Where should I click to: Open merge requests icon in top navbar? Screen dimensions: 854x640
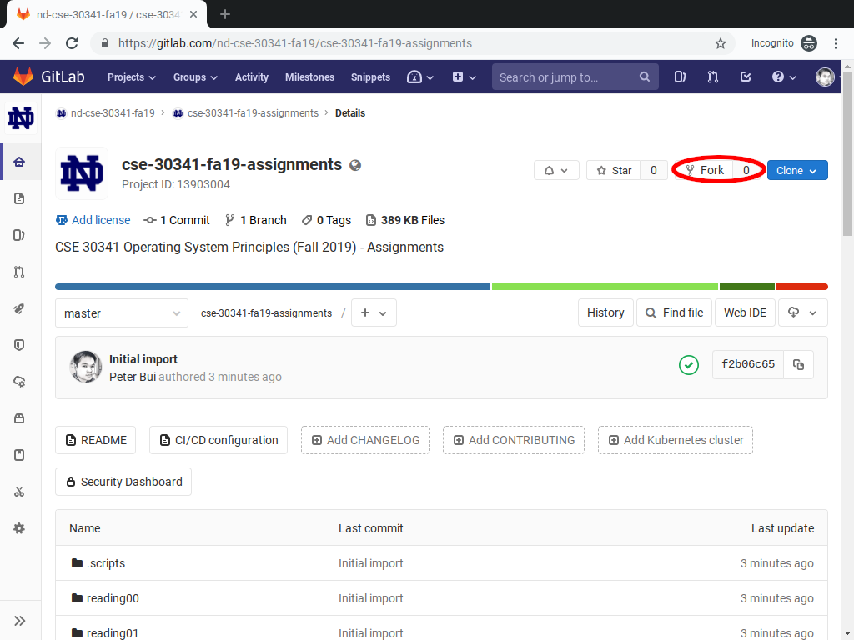point(712,77)
